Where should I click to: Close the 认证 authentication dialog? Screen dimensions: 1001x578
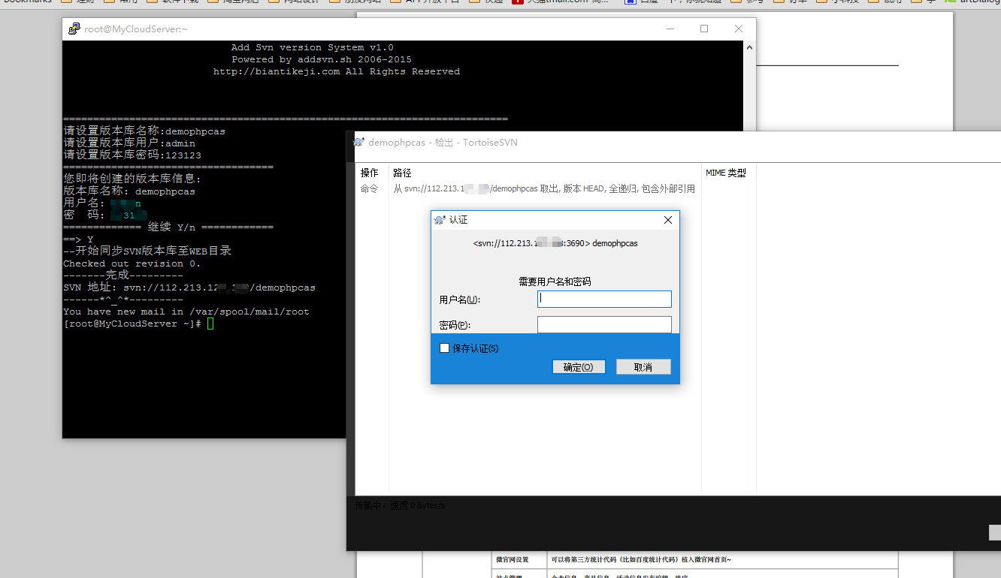[x=668, y=220]
